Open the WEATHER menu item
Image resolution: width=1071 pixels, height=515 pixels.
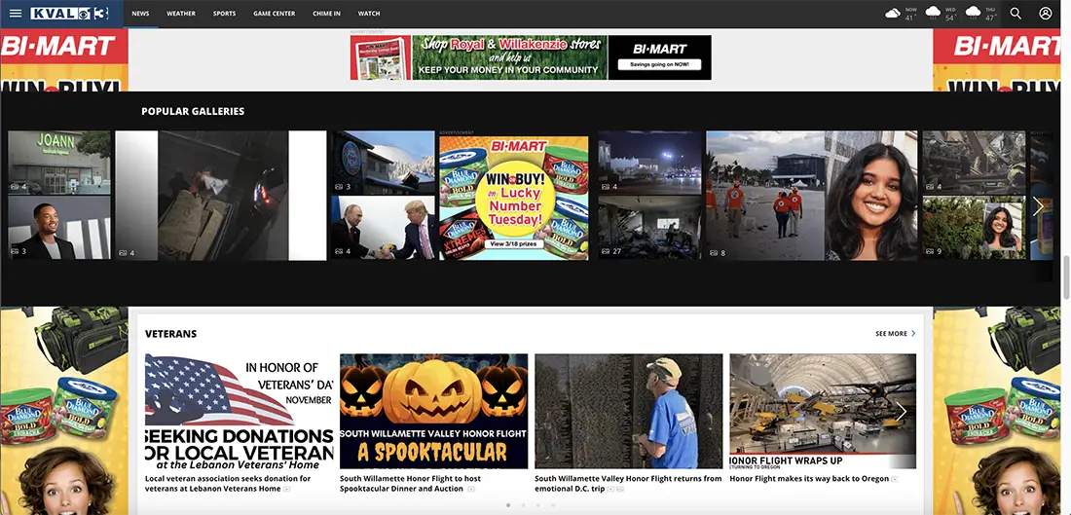coord(181,14)
